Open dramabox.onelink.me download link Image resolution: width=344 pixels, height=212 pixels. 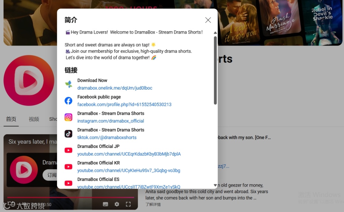tap(115, 88)
